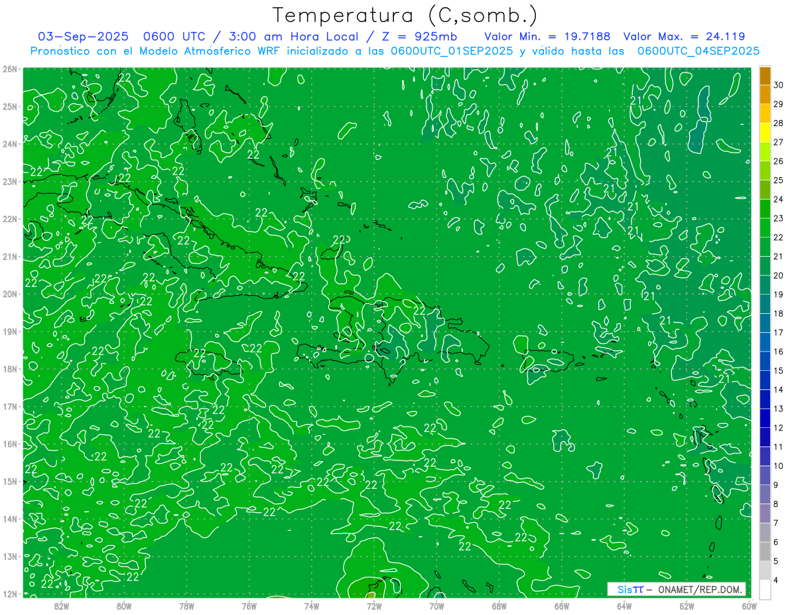The height and width of the screenshot is (615, 796).
Task: Click the 16N latitude axis label
Action: [x=9, y=444]
